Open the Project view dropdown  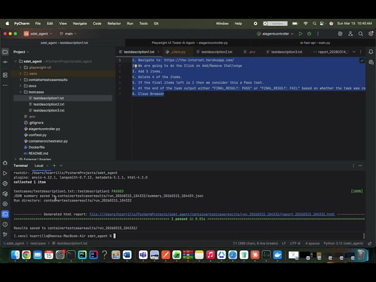pyautogui.click(x=21, y=52)
